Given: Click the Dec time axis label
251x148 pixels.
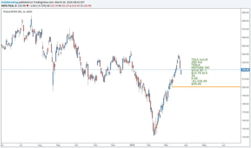Looking at the screenshot, I should pyautogui.click(x=113, y=145).
